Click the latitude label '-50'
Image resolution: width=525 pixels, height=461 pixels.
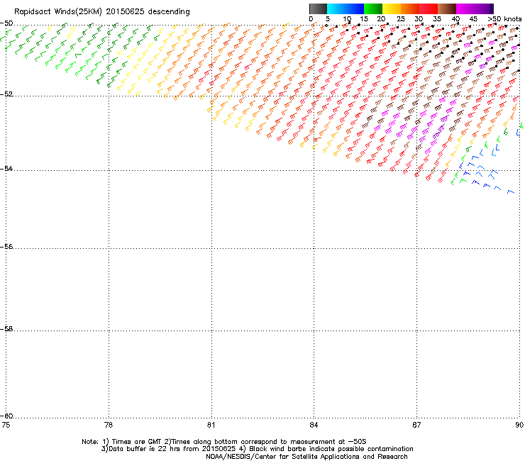tap(6, 23)
